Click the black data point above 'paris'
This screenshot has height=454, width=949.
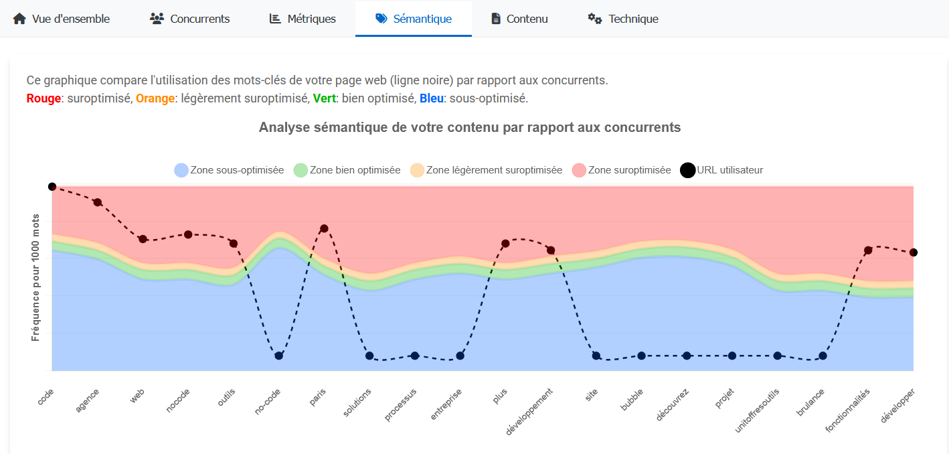[x=324, y=228]
